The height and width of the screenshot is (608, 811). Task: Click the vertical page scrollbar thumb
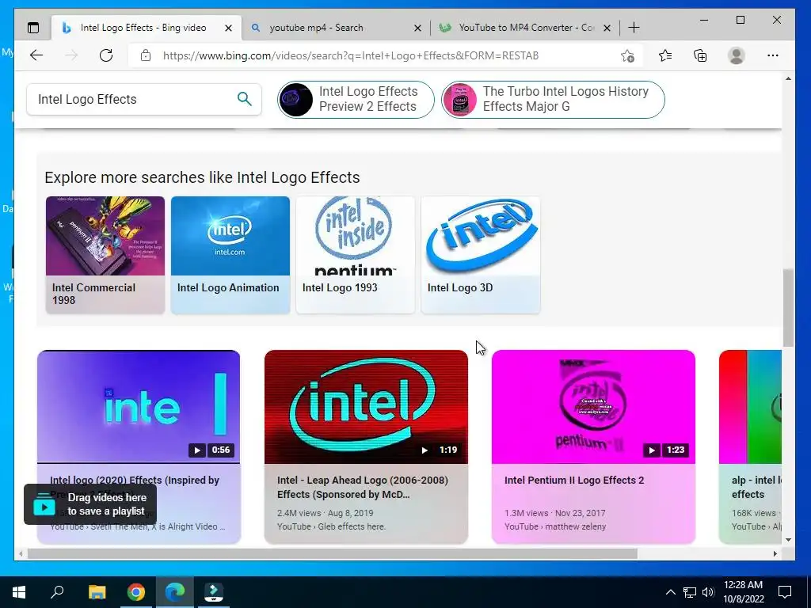(788, 308)
